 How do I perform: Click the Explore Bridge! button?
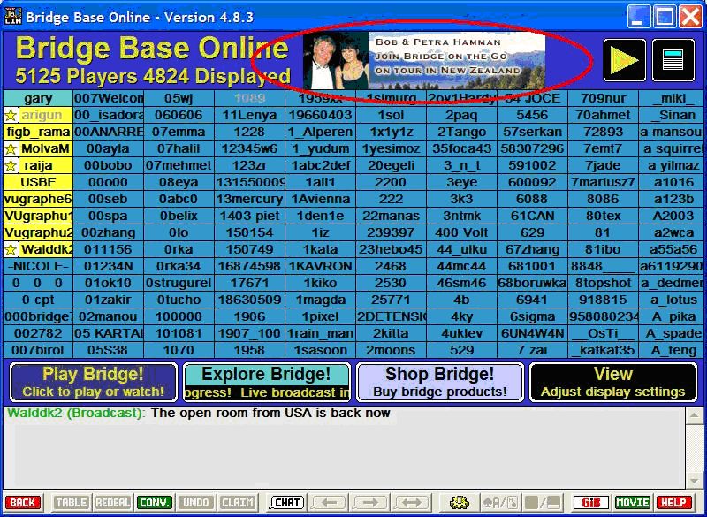click(267, 383)
